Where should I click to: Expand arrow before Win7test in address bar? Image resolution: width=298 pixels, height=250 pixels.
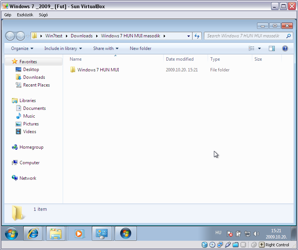[x=41, y=36]
